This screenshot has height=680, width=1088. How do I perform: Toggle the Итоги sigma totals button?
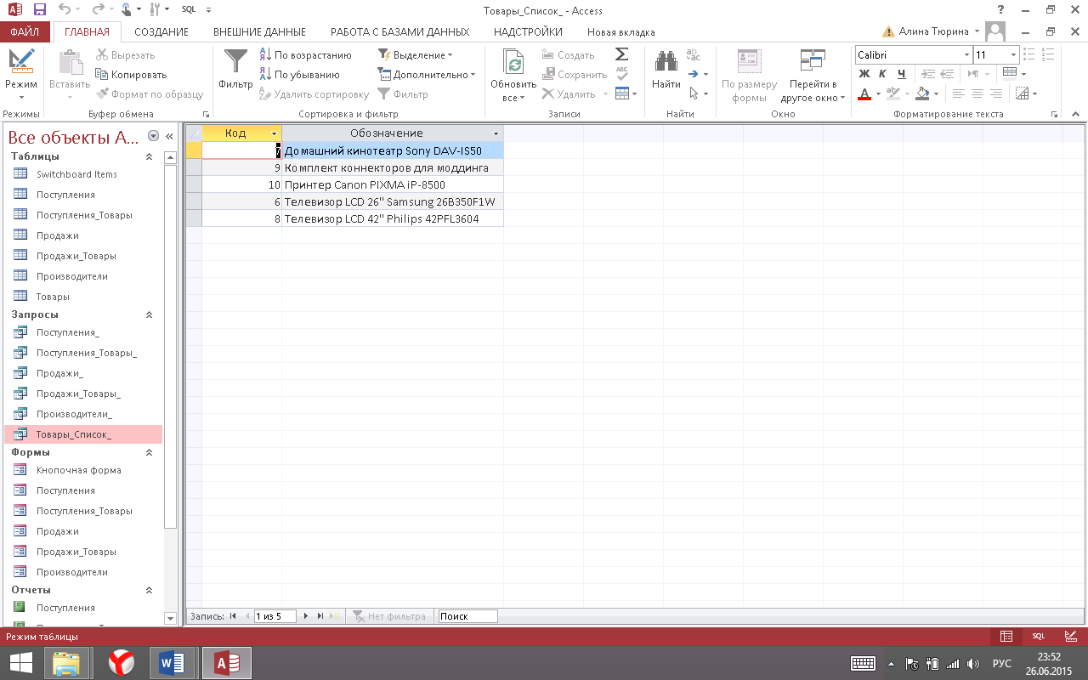(622, 54)
